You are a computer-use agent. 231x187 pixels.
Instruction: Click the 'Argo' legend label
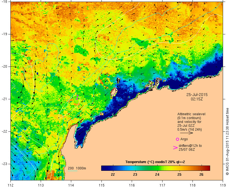pyautogui.click(x=184, y=139)
